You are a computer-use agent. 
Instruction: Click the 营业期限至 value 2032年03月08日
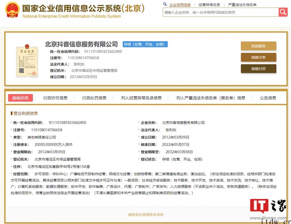click(x=179, y=152)
